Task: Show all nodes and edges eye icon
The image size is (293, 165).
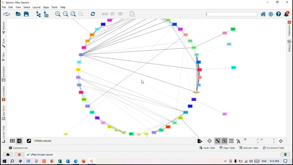Action: point(120,14)
